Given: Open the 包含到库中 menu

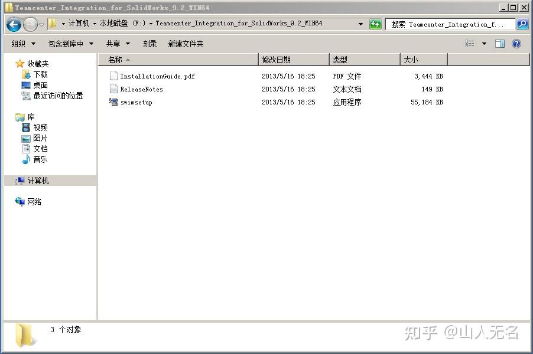Looking at the screenshot, I should 71,44.
